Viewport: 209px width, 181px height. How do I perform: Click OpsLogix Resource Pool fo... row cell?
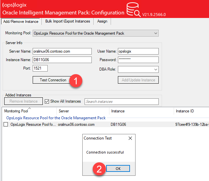click(33, 124)
